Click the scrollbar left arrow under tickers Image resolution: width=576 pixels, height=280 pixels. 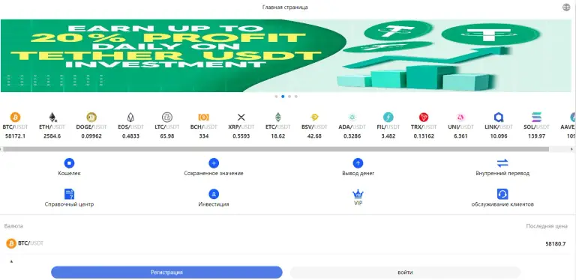(1, 149)
